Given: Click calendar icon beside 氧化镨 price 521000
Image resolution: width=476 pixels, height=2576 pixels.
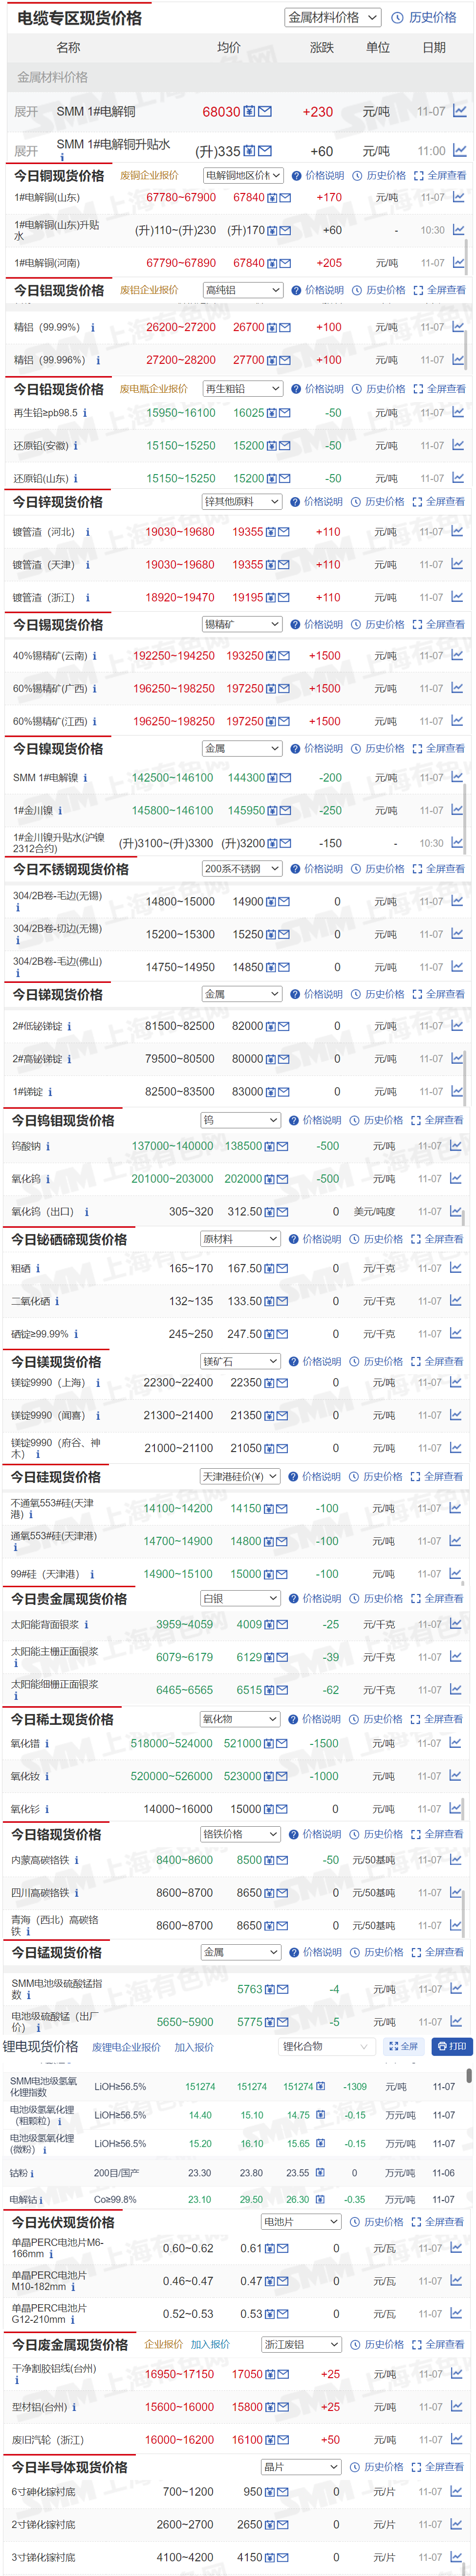Looking at the screenshot, I should (269, 1744).
